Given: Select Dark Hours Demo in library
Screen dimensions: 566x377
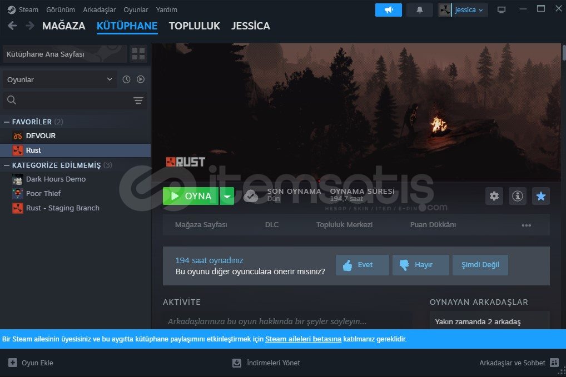Looking at the screenshot, I should [75, 179].
